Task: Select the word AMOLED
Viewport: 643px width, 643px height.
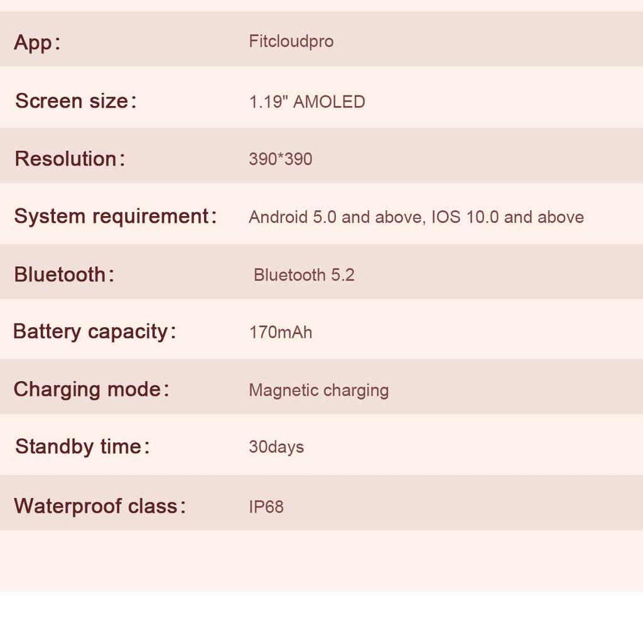Action: click(329, 102)
